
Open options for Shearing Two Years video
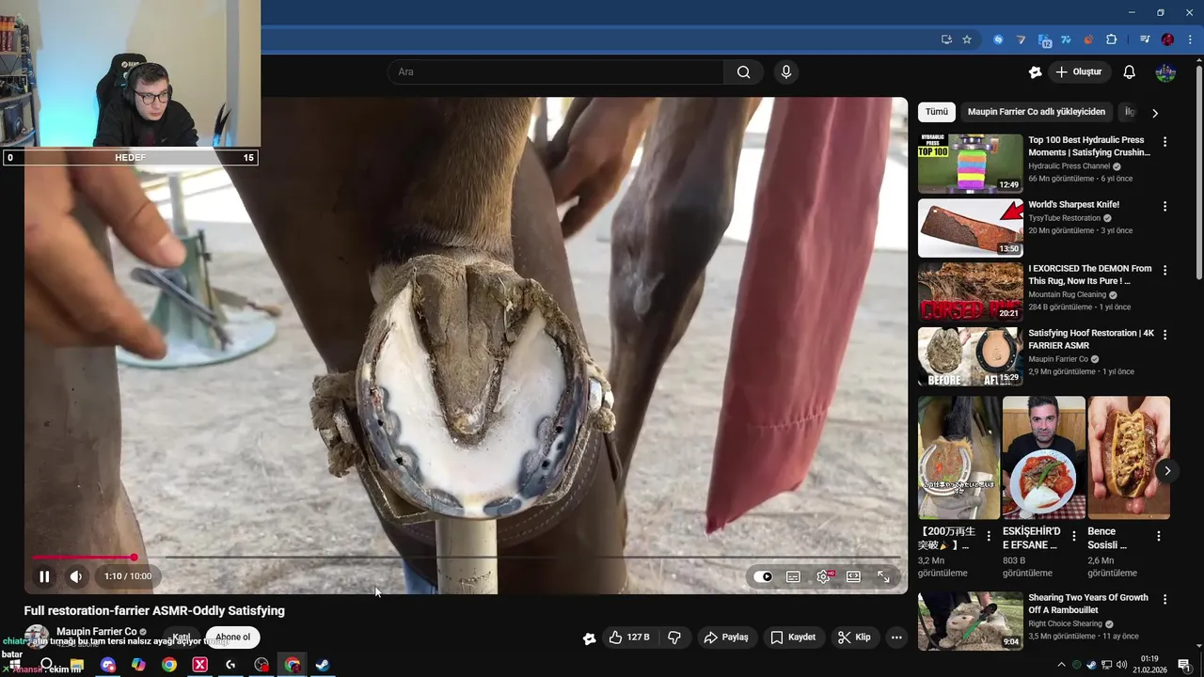tap(1164, 599)
